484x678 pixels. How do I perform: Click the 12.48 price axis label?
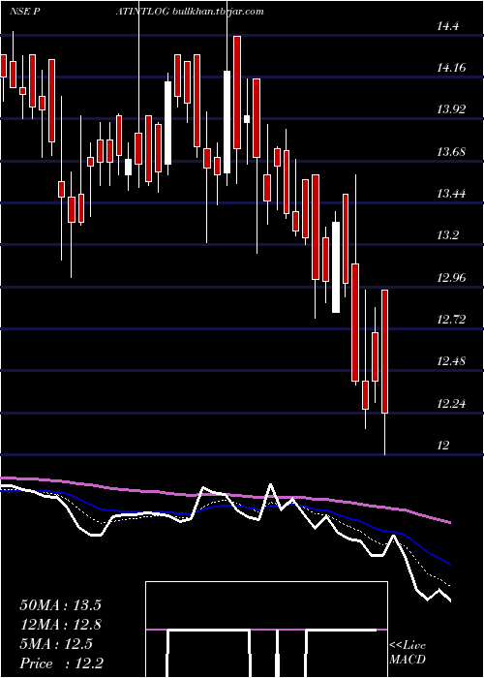click(451, 361)
